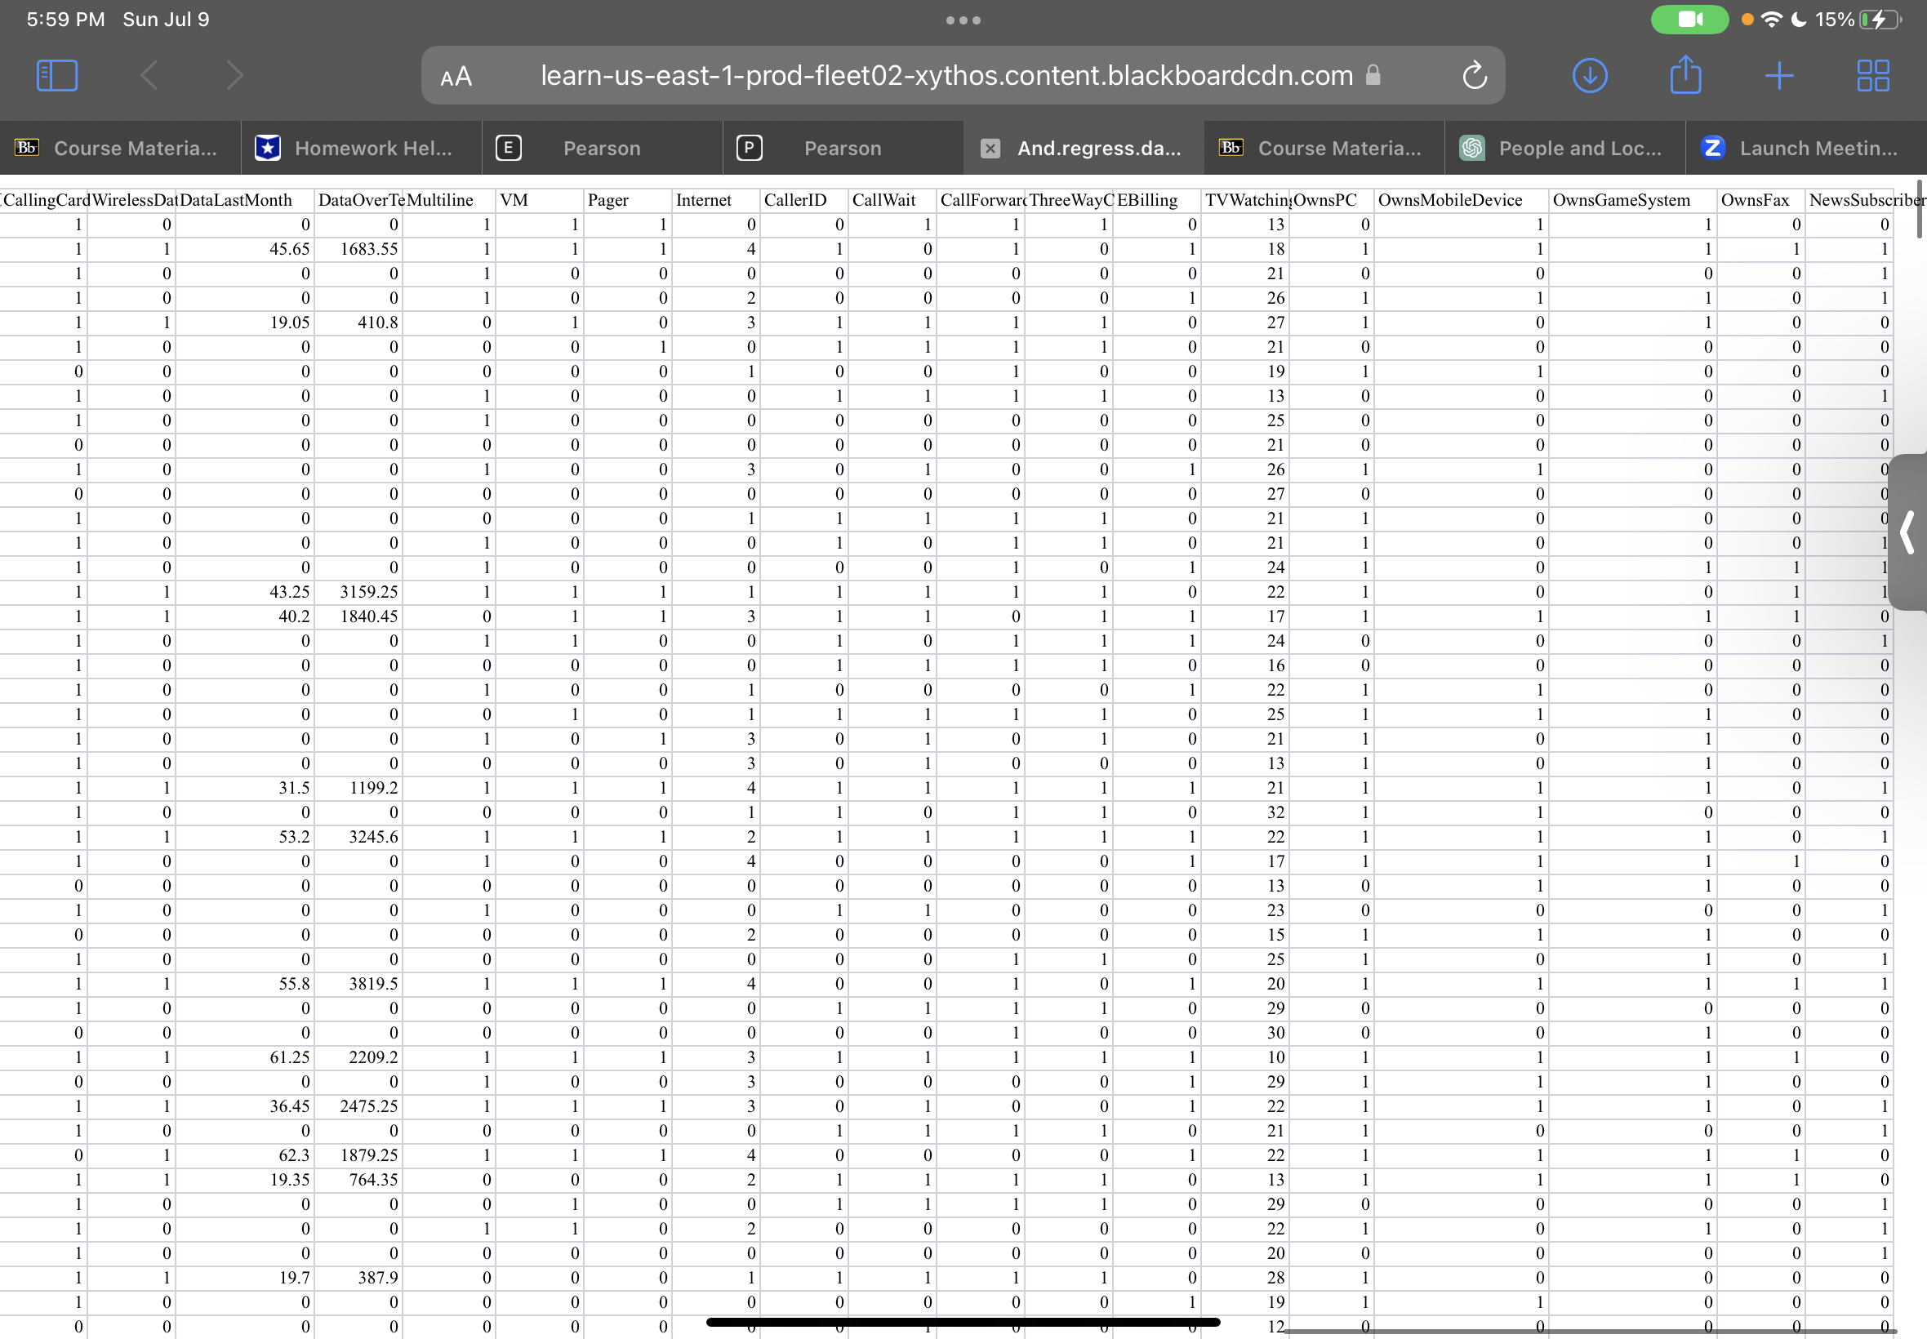Share the current page
The height and width of the screenshot is (1339, 1927).
[1686, 74]
